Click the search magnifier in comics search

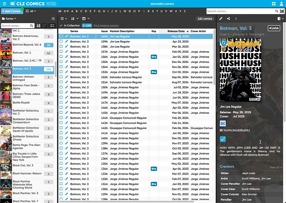(277, 11)
